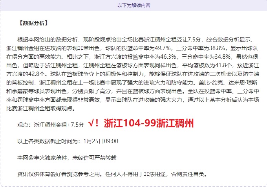Click the text '三分命中率为38.8%'
This screenshot has width=267, height=187.
pyautogui.click(x=200, y=48)
